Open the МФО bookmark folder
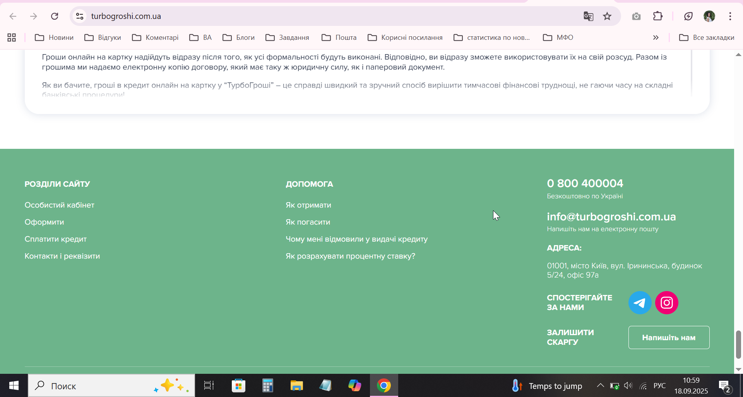 (558, 37)
